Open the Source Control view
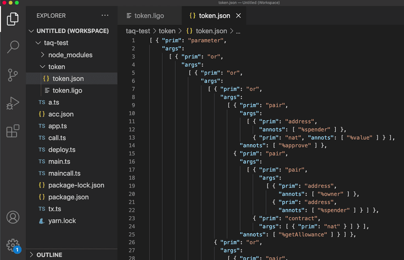404x260 pixels. 13,75
